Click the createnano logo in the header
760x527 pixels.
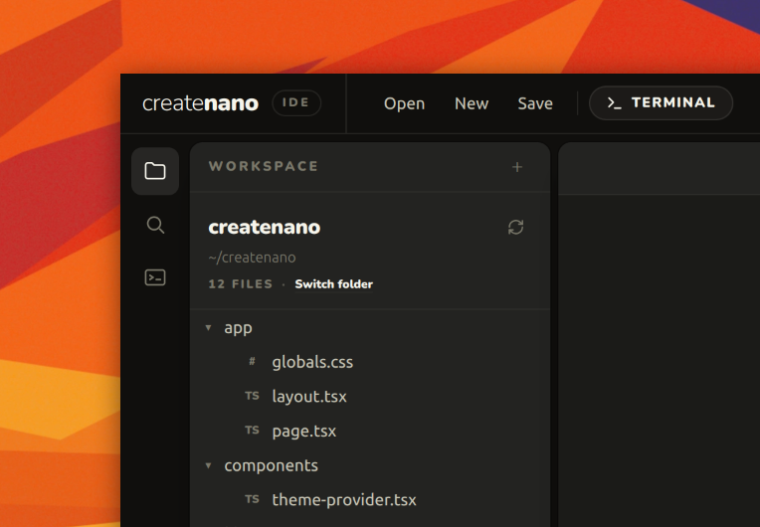click(201, 103)
